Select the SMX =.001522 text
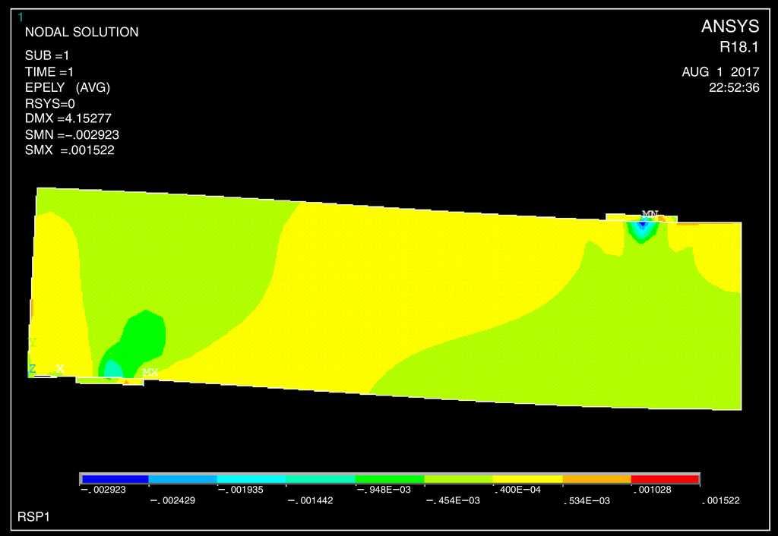 click(x=70, y=150)
